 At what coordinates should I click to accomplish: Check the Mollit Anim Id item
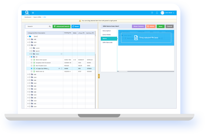(x=32, y=72)
